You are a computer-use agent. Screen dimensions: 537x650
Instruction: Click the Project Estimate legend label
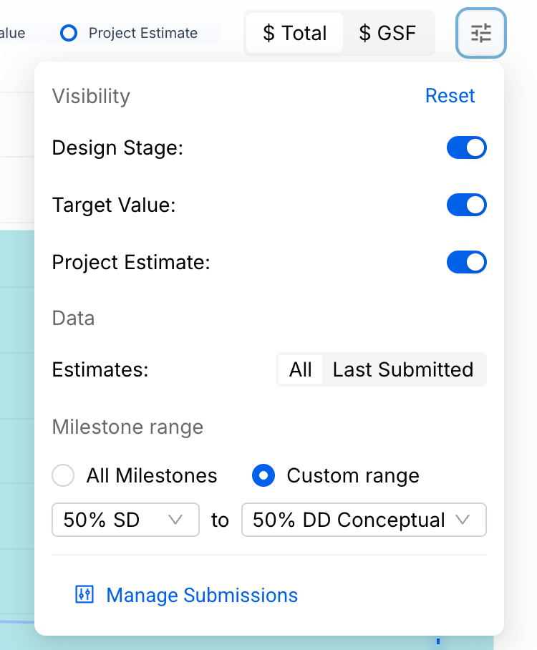(142, 33)
